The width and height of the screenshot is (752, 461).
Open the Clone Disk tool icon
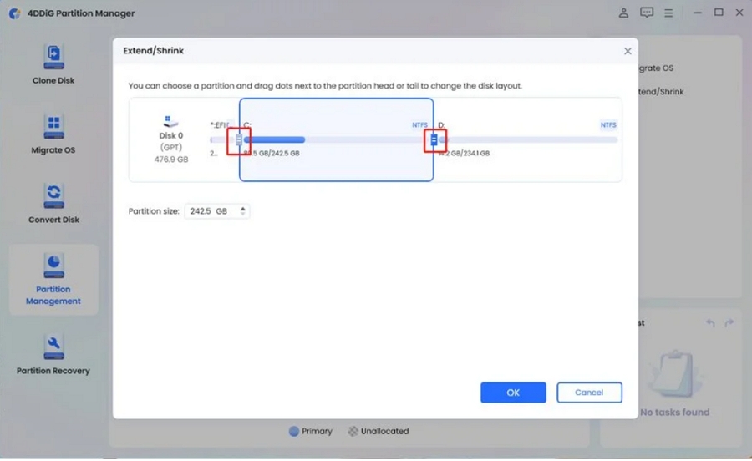coord(53,57)
